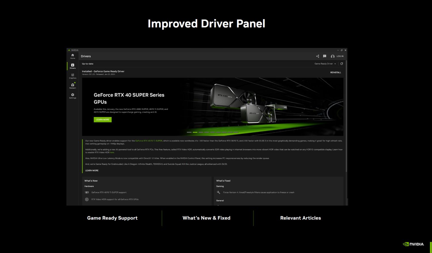The height and width of the screenshot is (253, 432).
Task: Click 'RTX Video HDR support for all GeForce RTX GPUs'
Action: click(115, 199)
